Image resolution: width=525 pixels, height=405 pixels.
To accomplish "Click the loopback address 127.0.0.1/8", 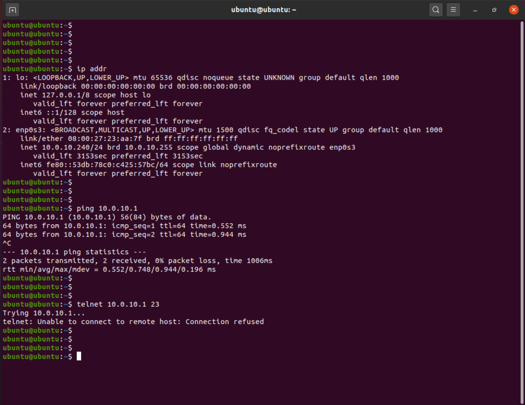I will [66, 95].
